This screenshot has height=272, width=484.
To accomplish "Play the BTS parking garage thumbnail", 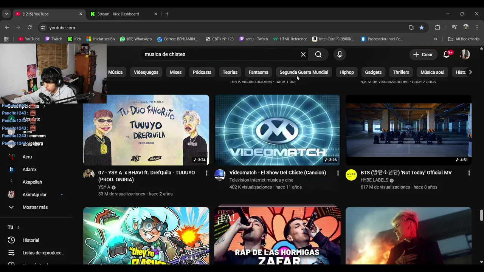I will pos(408,130).
